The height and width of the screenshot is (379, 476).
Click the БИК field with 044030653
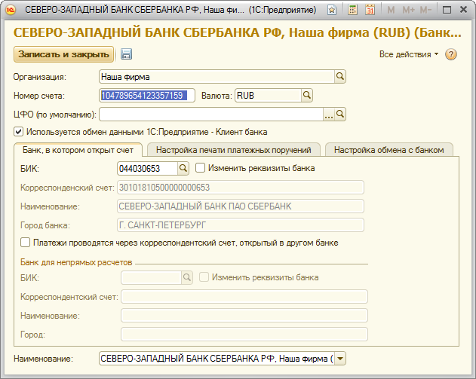[x=148, y=168]
